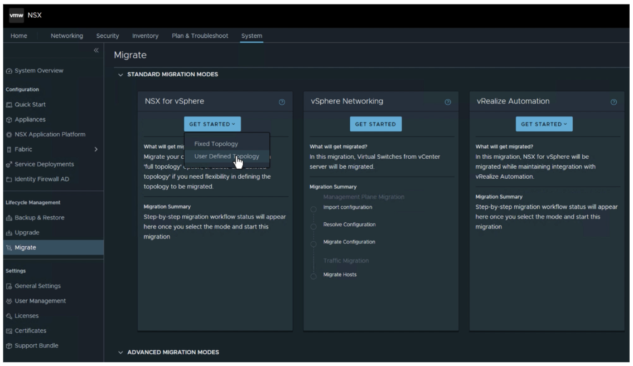
Task: Click the vRealize Automation help icon
Action: click(x=615, y=101)
